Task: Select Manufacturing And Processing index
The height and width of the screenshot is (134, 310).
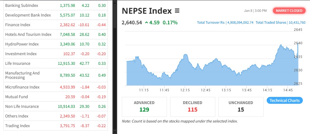Action: pyautogui.click(x=22, y=75)
